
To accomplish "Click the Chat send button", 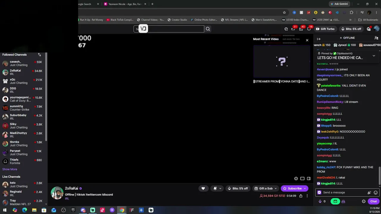I will (374, 201).
